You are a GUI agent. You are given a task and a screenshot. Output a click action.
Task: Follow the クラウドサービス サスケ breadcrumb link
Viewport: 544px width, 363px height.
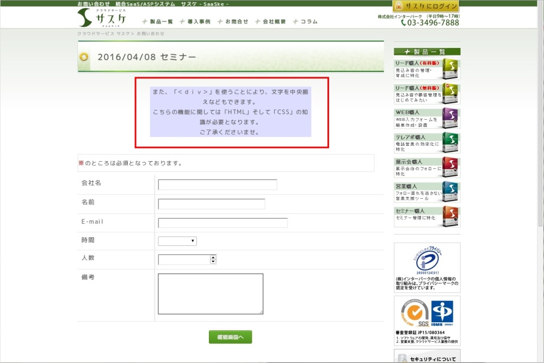coord(104,34)
